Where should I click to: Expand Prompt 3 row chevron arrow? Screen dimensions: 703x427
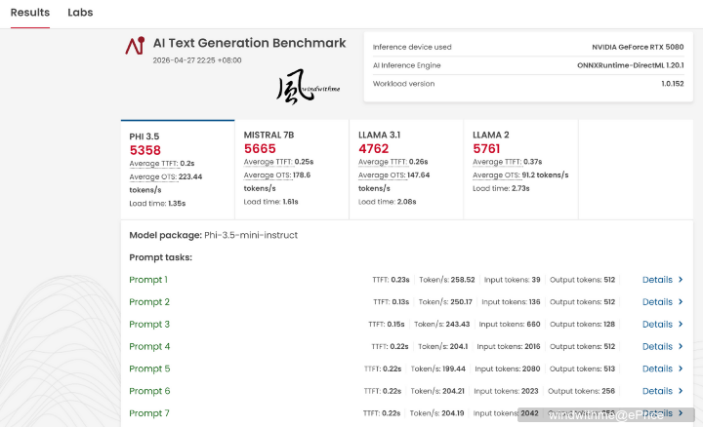[x=681, y=325]
